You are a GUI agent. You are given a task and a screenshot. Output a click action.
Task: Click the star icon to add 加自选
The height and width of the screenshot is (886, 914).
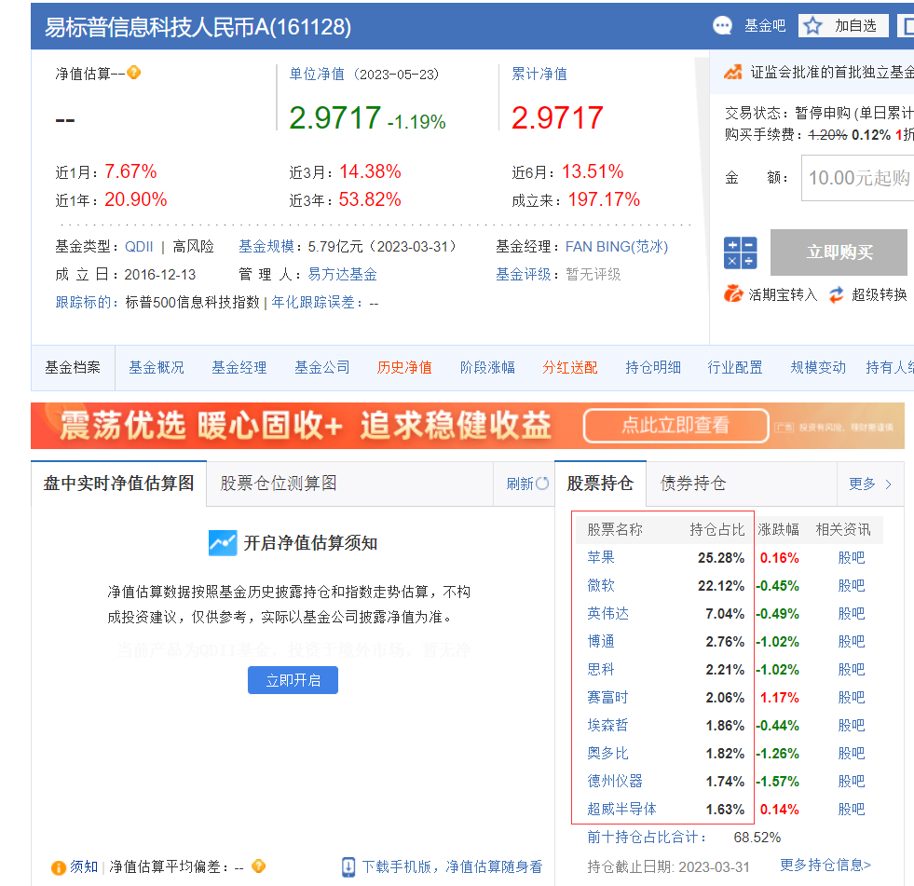812,25
